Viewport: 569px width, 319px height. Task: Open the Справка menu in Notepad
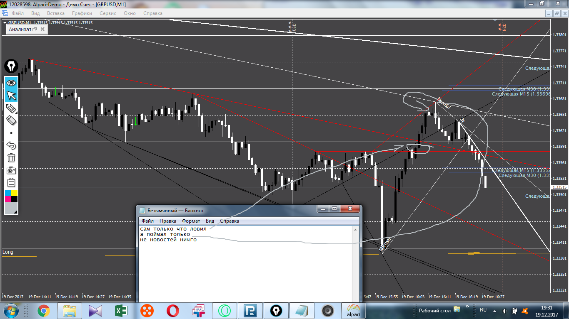(x=230, y=221)
